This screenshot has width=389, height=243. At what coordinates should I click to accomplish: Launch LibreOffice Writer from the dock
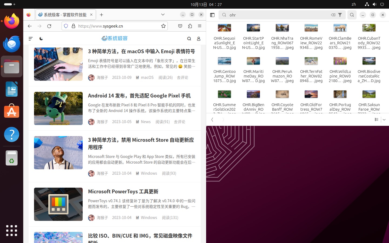12,89
